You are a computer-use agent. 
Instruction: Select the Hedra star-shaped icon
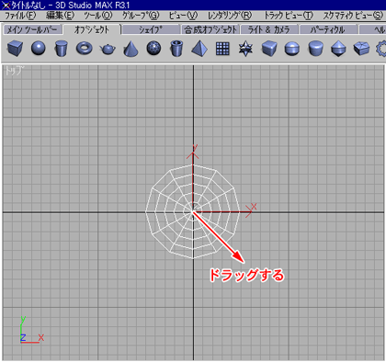[245, 49]
